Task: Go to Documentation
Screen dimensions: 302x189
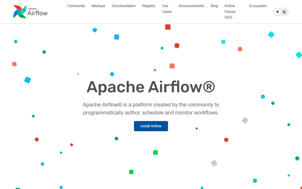Action: [x=124, y=6]
